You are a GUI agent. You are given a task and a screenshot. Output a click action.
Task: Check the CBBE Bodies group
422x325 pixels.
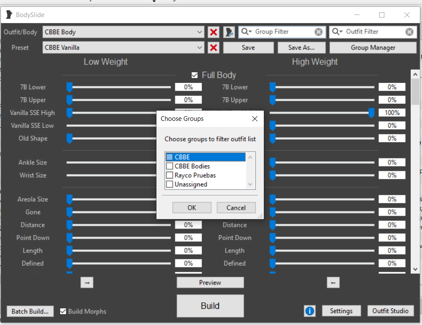[169, 166]
